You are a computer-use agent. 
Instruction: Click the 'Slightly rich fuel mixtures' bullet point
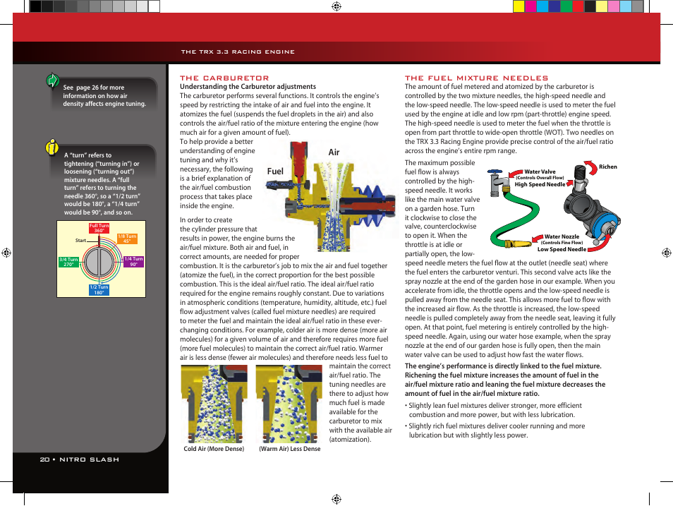click(495, 430)
